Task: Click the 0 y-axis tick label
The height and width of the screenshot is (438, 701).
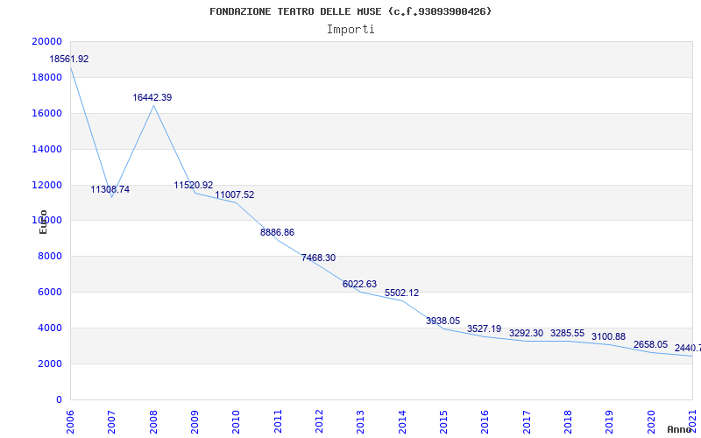Action: point(59,399)
